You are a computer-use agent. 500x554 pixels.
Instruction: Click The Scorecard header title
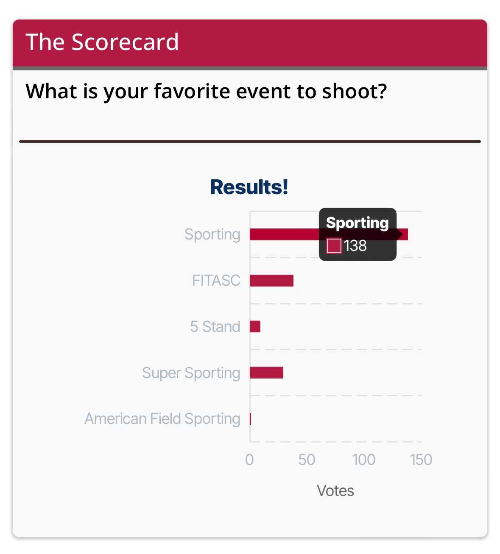click(x=102, y=42)
